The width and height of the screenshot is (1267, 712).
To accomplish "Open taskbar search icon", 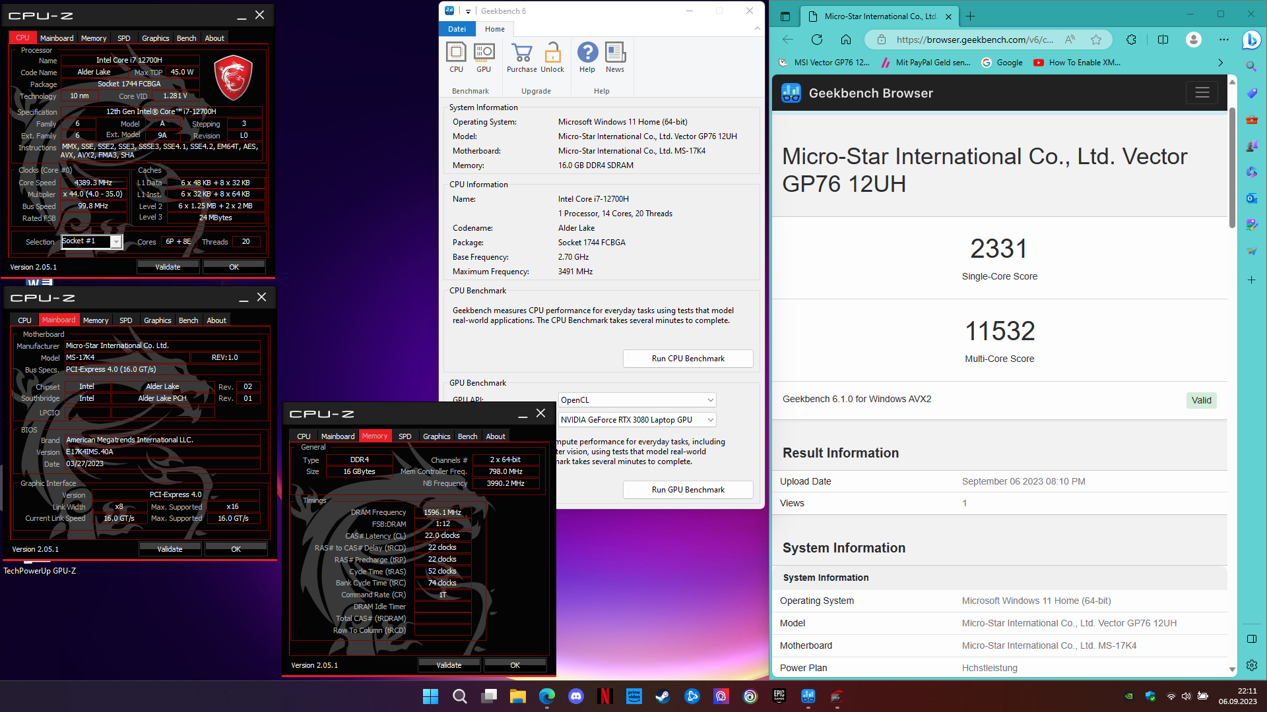I will coord(459,696).
